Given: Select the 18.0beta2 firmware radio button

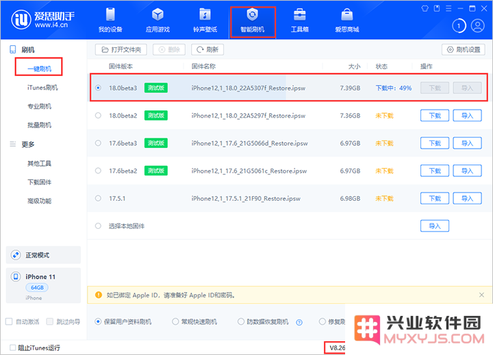Looking at the screenshot, I should (98, 116).
